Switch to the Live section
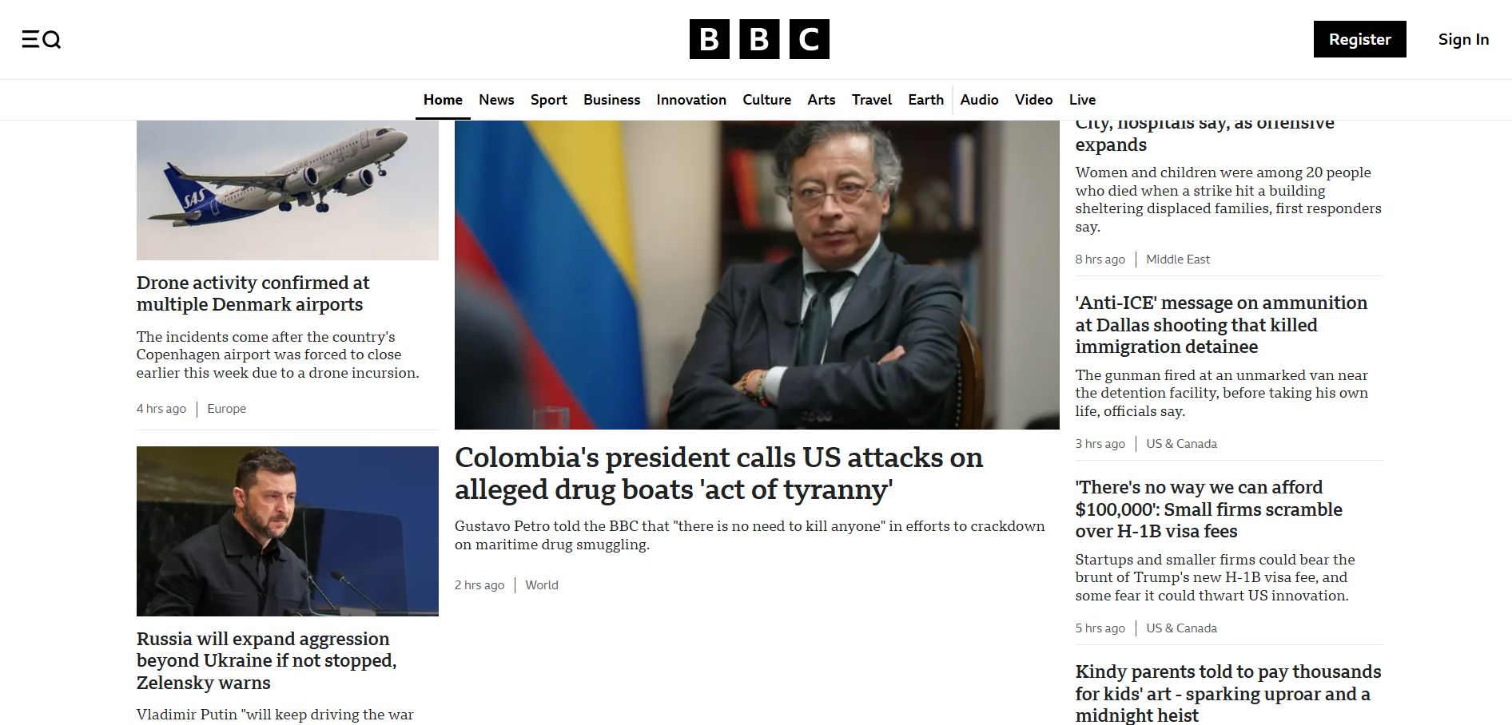Image resolution: width=1512 pixels, height=725 pixels. [1082, 100]
